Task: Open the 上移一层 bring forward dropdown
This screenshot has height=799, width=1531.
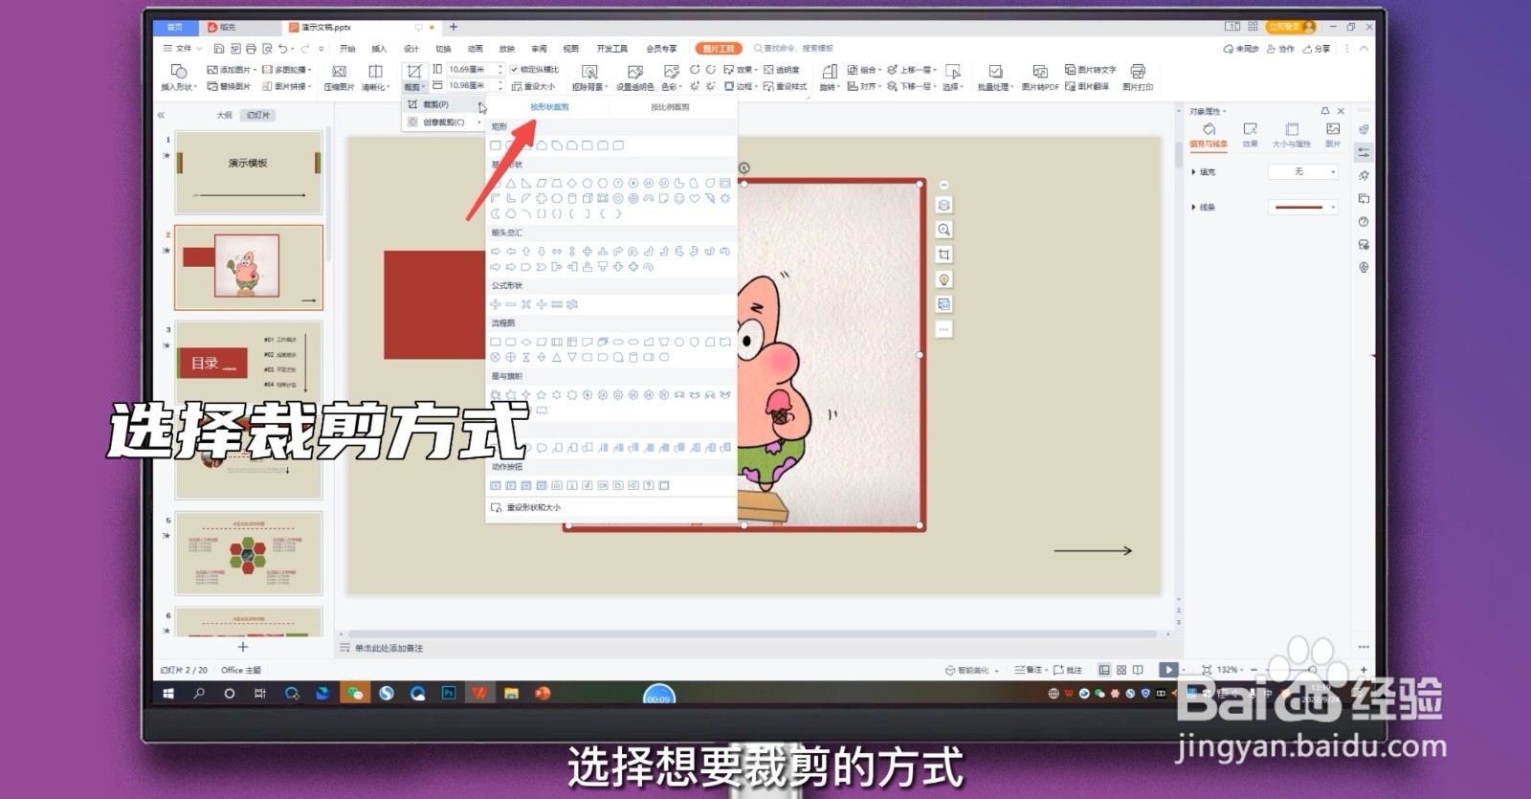Action: (x=910, y=70)
